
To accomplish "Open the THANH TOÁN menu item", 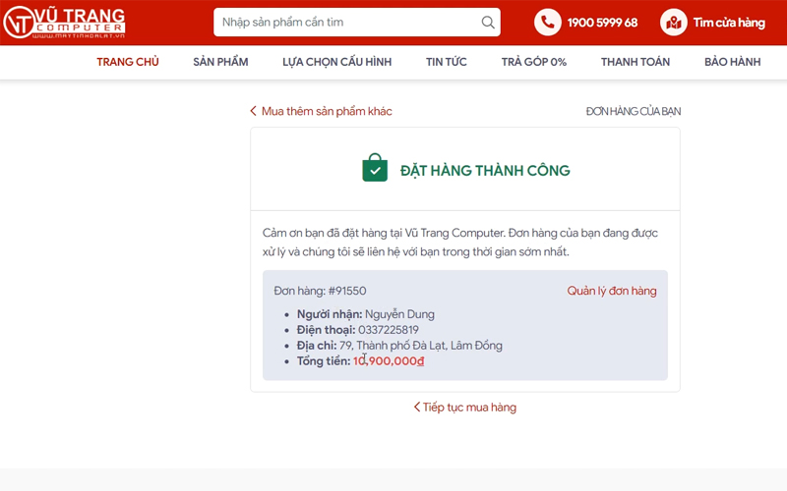I will pyautogui.click(x=636, y=62).
